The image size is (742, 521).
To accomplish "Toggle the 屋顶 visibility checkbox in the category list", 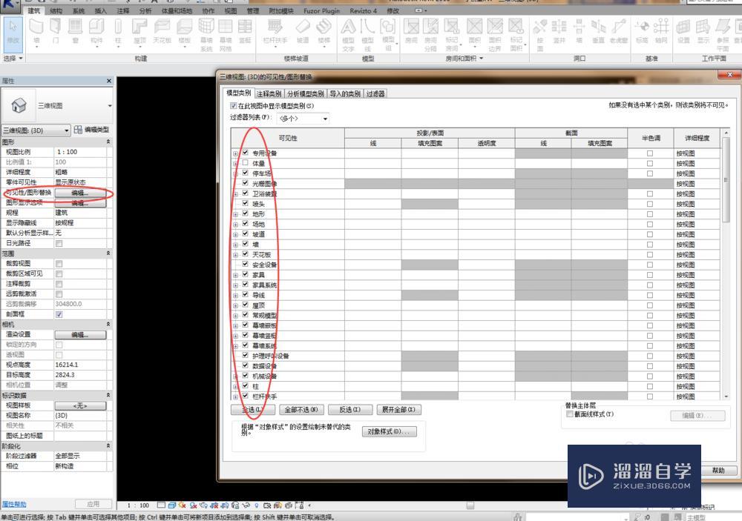I will pyautogui.click(x=245, y=305).
